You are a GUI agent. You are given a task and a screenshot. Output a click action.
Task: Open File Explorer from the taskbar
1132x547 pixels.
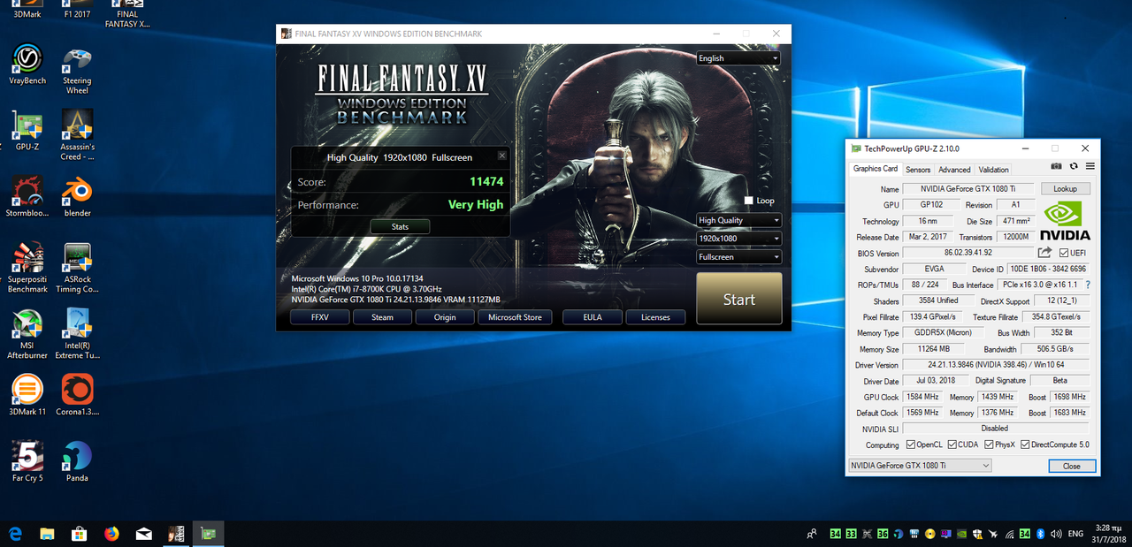click(47, 534)
